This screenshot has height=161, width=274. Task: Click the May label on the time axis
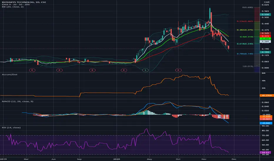point(149,159)
